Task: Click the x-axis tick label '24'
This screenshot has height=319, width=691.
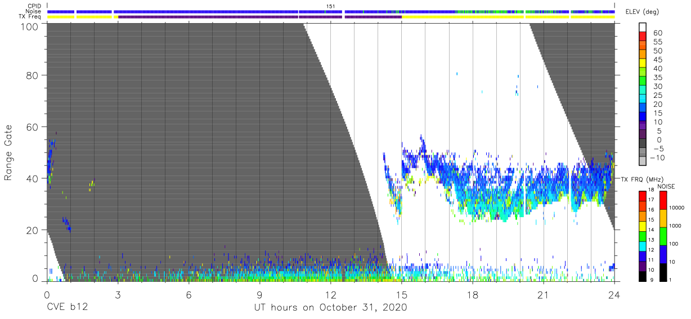Action: pyautogui.click(x=614, y=295)
